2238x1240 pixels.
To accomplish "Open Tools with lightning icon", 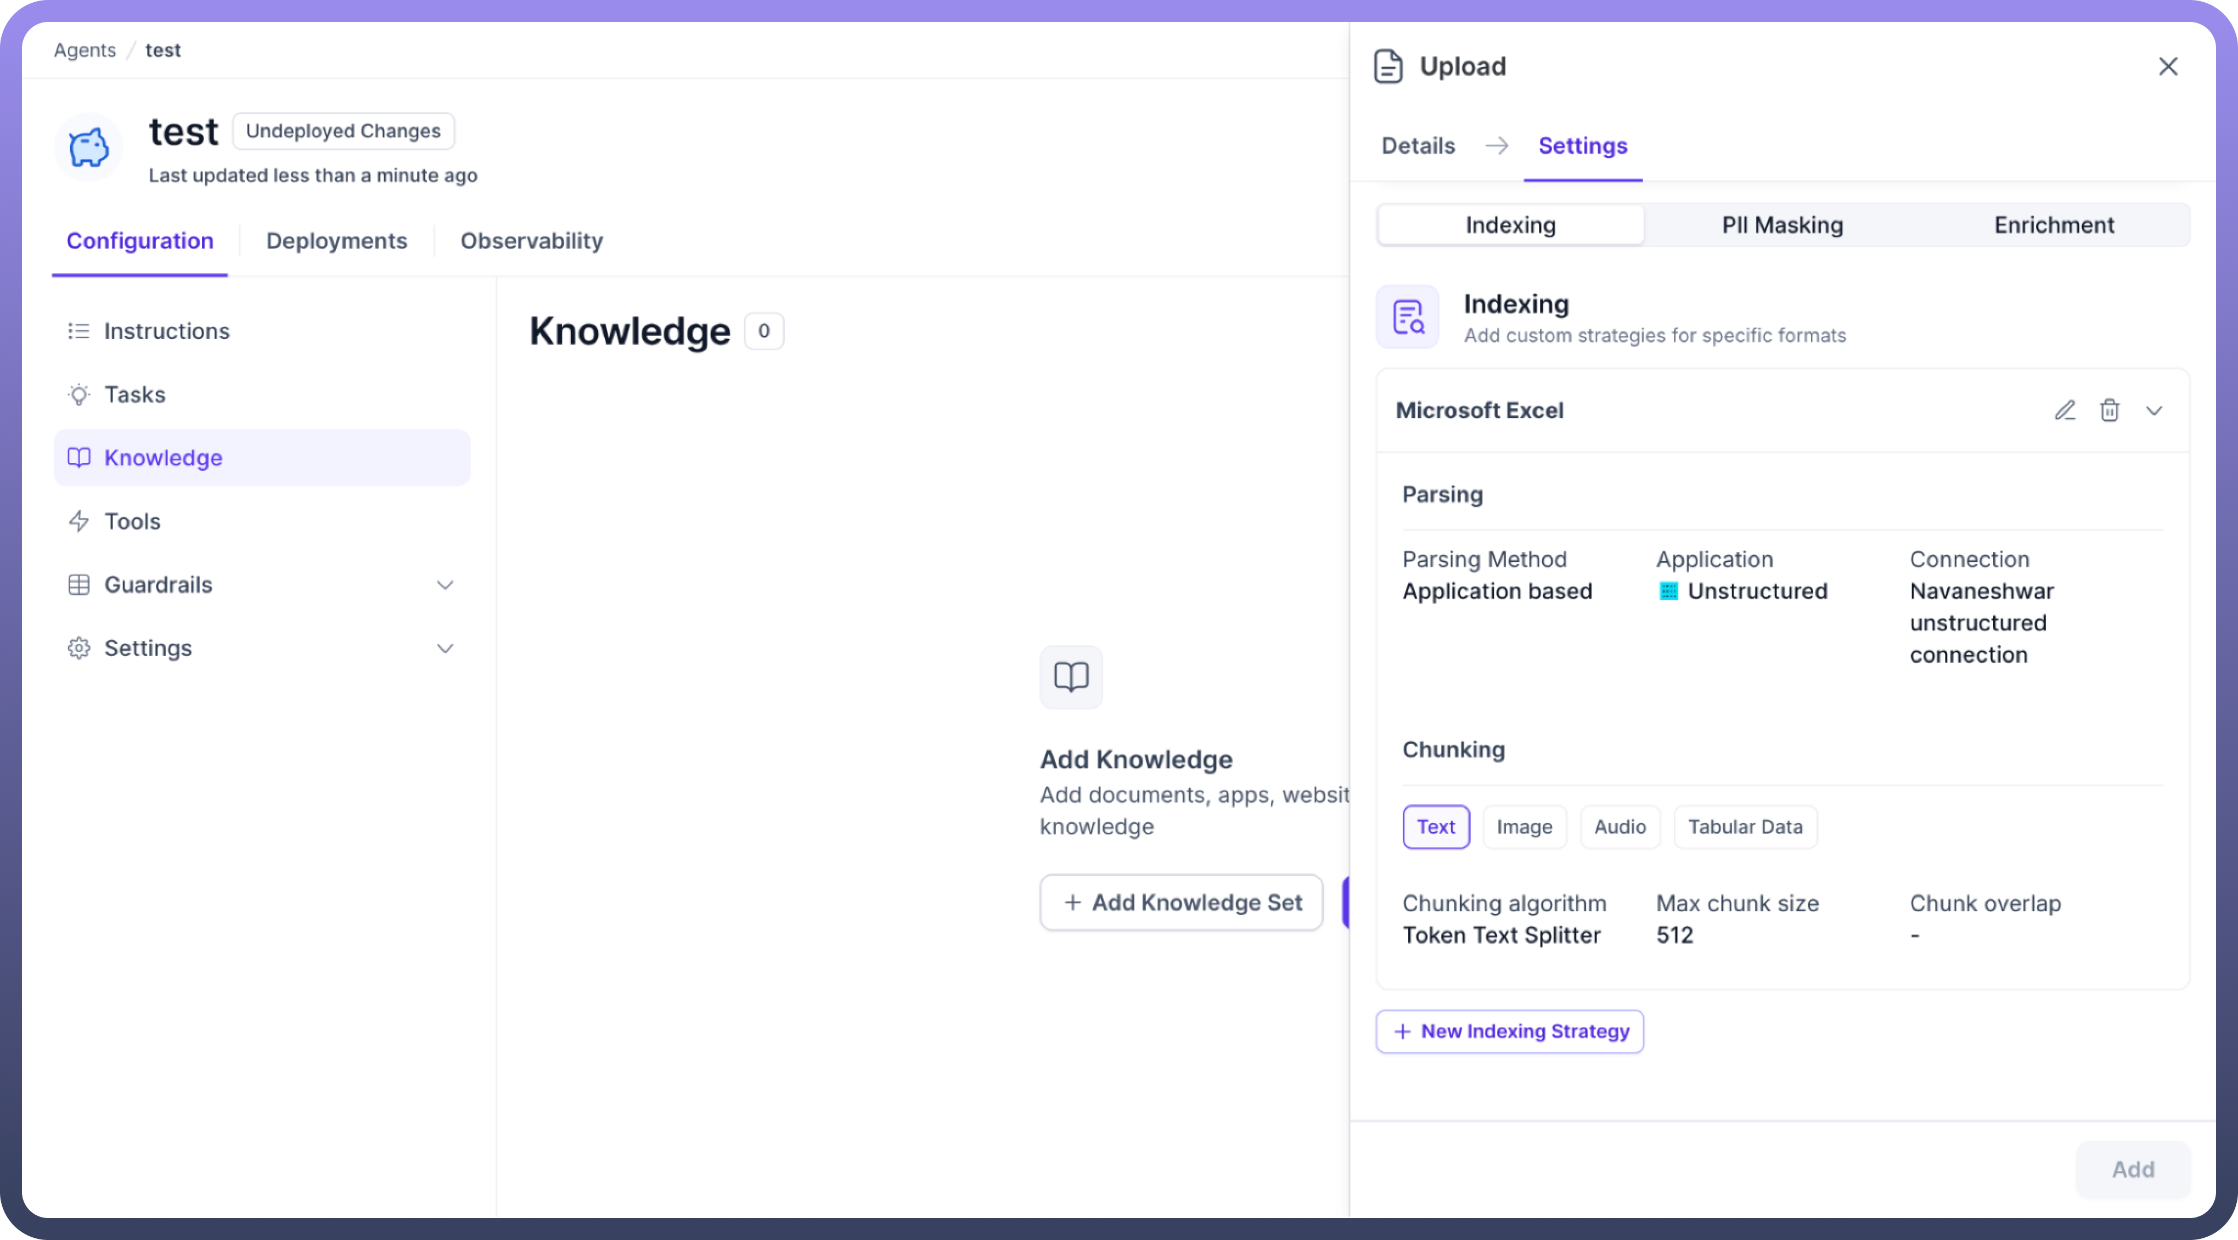I will 132,521.
